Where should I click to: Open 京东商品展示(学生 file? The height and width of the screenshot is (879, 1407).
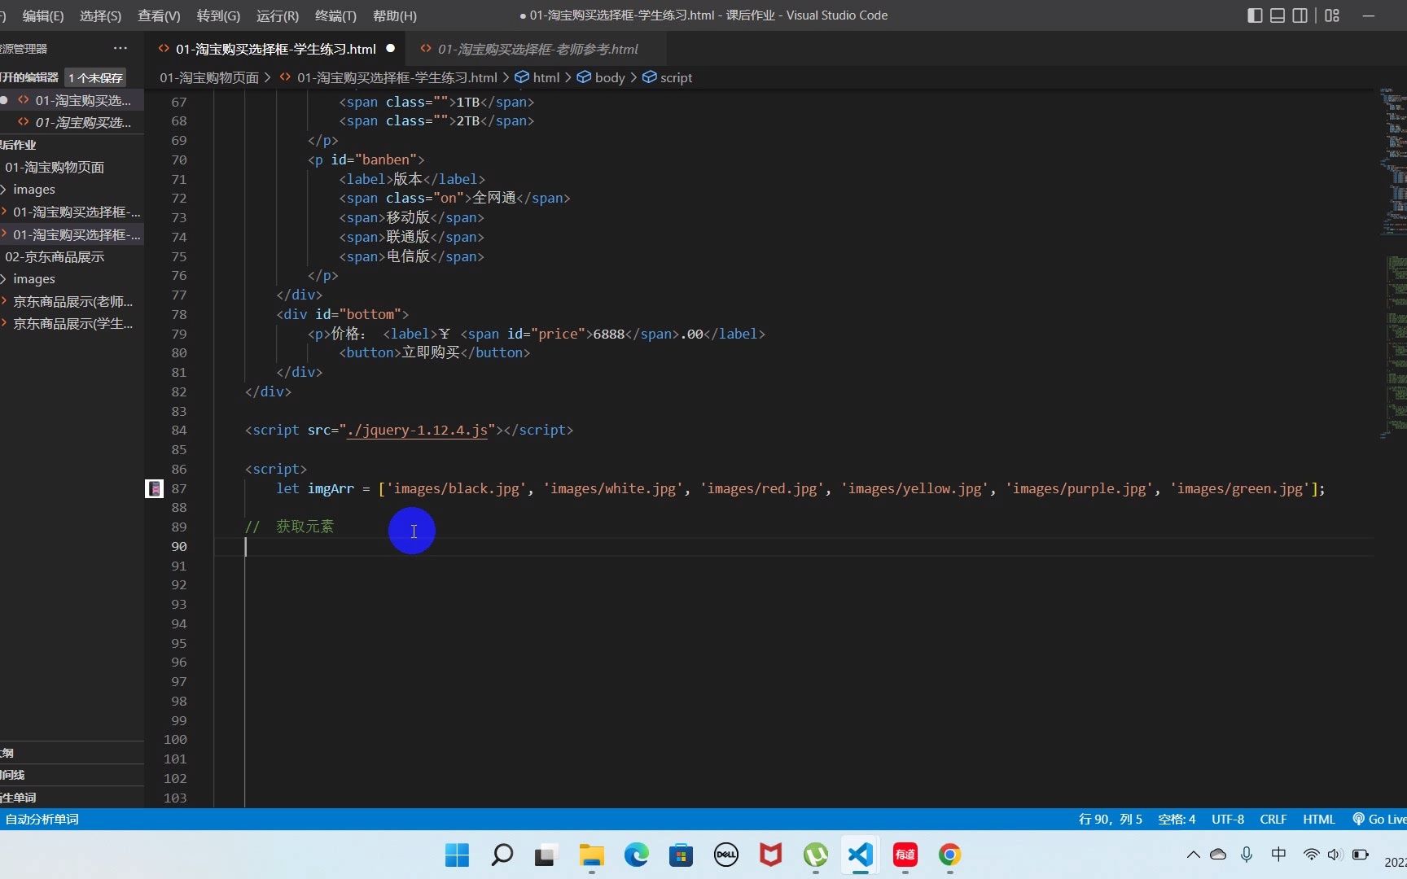72,323
